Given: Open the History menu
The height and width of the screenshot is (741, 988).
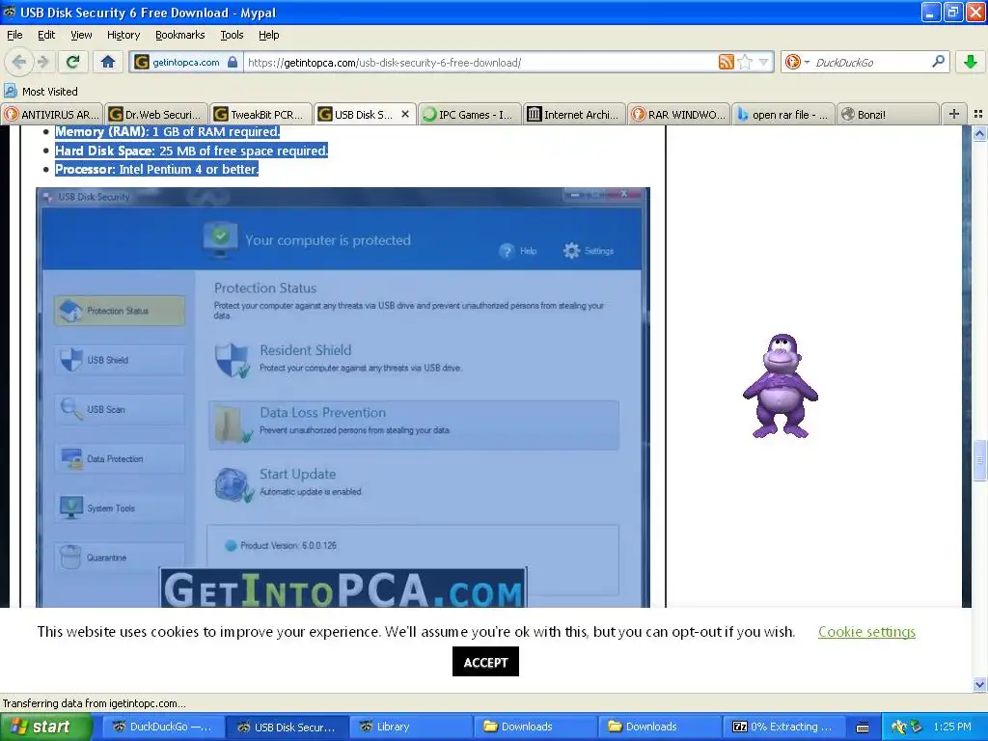Looking at the screenshot, I should [x=123, y=35].
